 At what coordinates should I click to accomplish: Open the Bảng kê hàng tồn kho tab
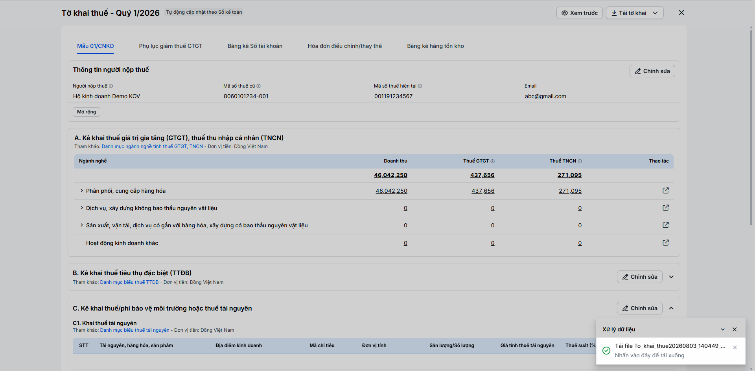click(435, 46)
